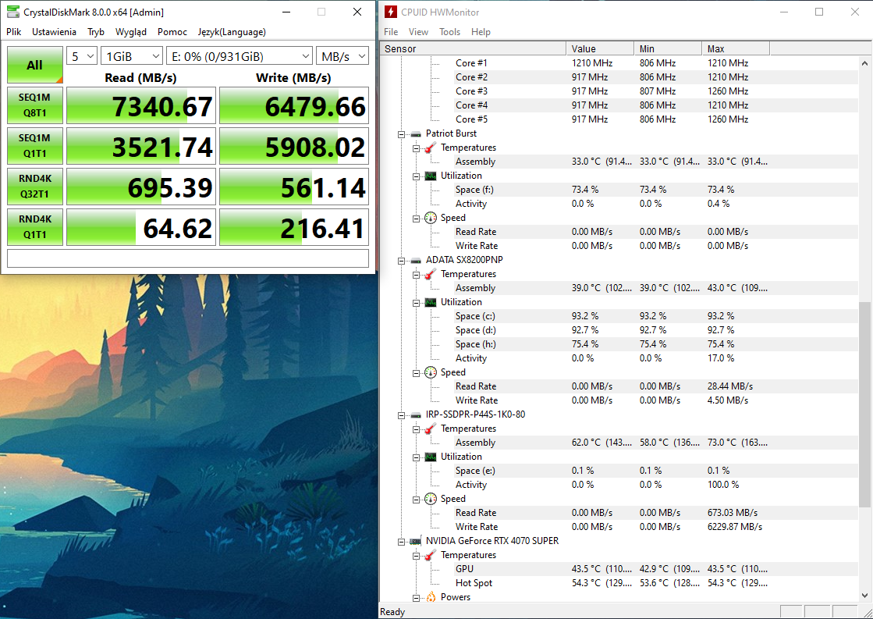Image resolution: width=873 pixels, height=619 pixels.
Task: Select the Hot Spot temperature row
Action: click(x=619, y=583)
